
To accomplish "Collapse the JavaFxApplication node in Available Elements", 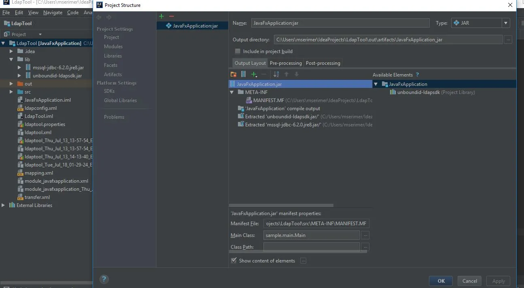I will 376,84.
